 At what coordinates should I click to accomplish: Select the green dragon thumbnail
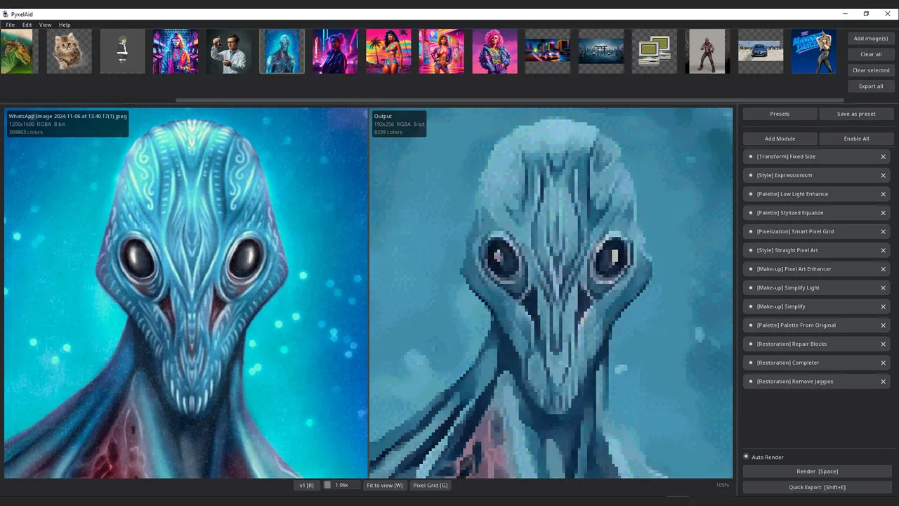pyautogui.click(x=16, y=51)
